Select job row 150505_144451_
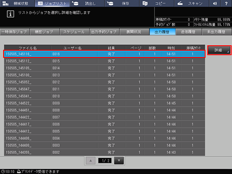This screenshot has width=232, height=174. [x=105, y=110]
